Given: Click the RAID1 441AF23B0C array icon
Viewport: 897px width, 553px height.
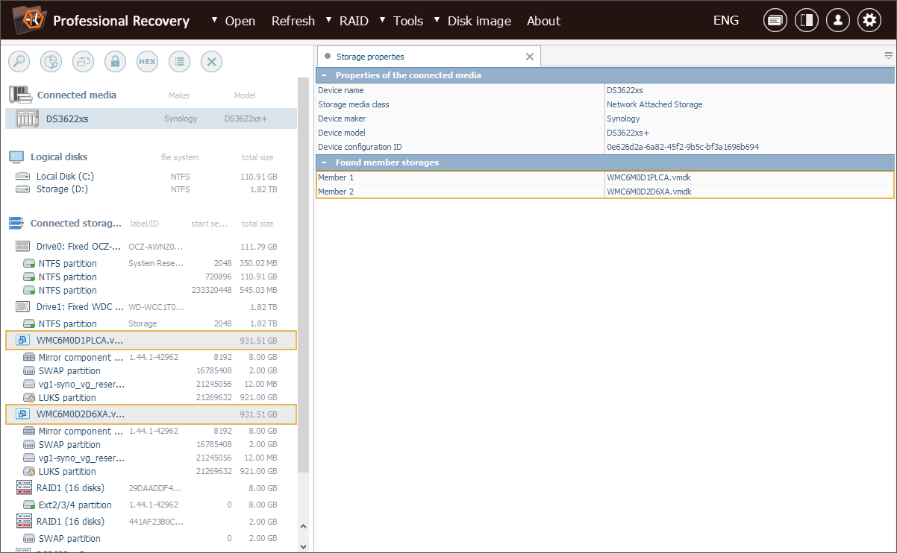Looking at the screenshot, I should point(23,522).
